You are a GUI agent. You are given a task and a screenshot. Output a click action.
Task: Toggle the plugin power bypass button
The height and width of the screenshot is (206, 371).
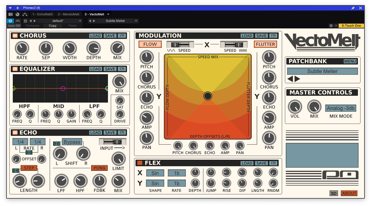point(10,21)
